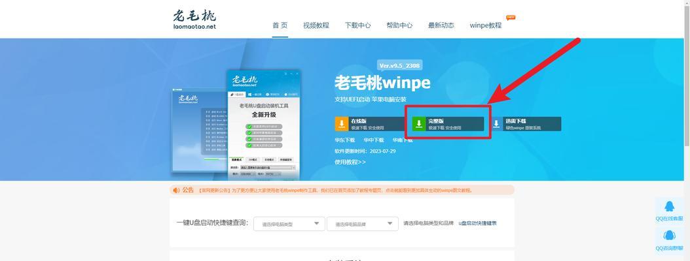Viewport: 690px width, 261px height.
Task: Click the 支持UEFI启动 苹果电脑安装 subtitle
Action: pyautogui.click(x=370, y=100)
